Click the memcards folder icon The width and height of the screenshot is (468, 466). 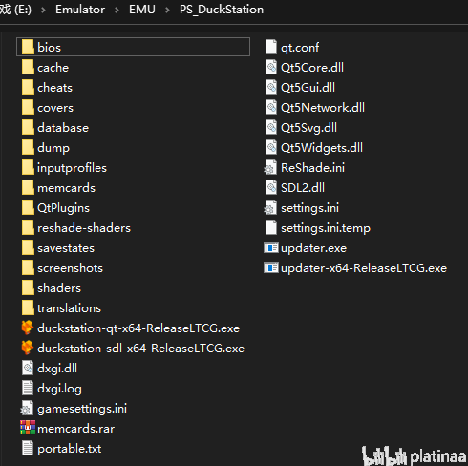coord(28,188)
